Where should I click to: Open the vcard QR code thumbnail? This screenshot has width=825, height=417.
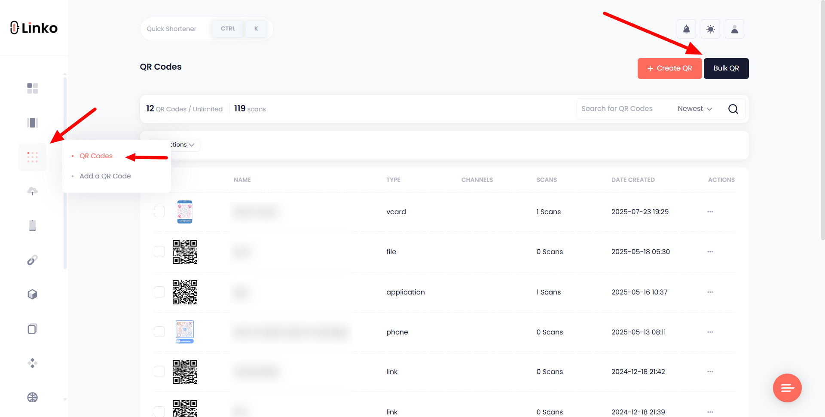(185, 212)
